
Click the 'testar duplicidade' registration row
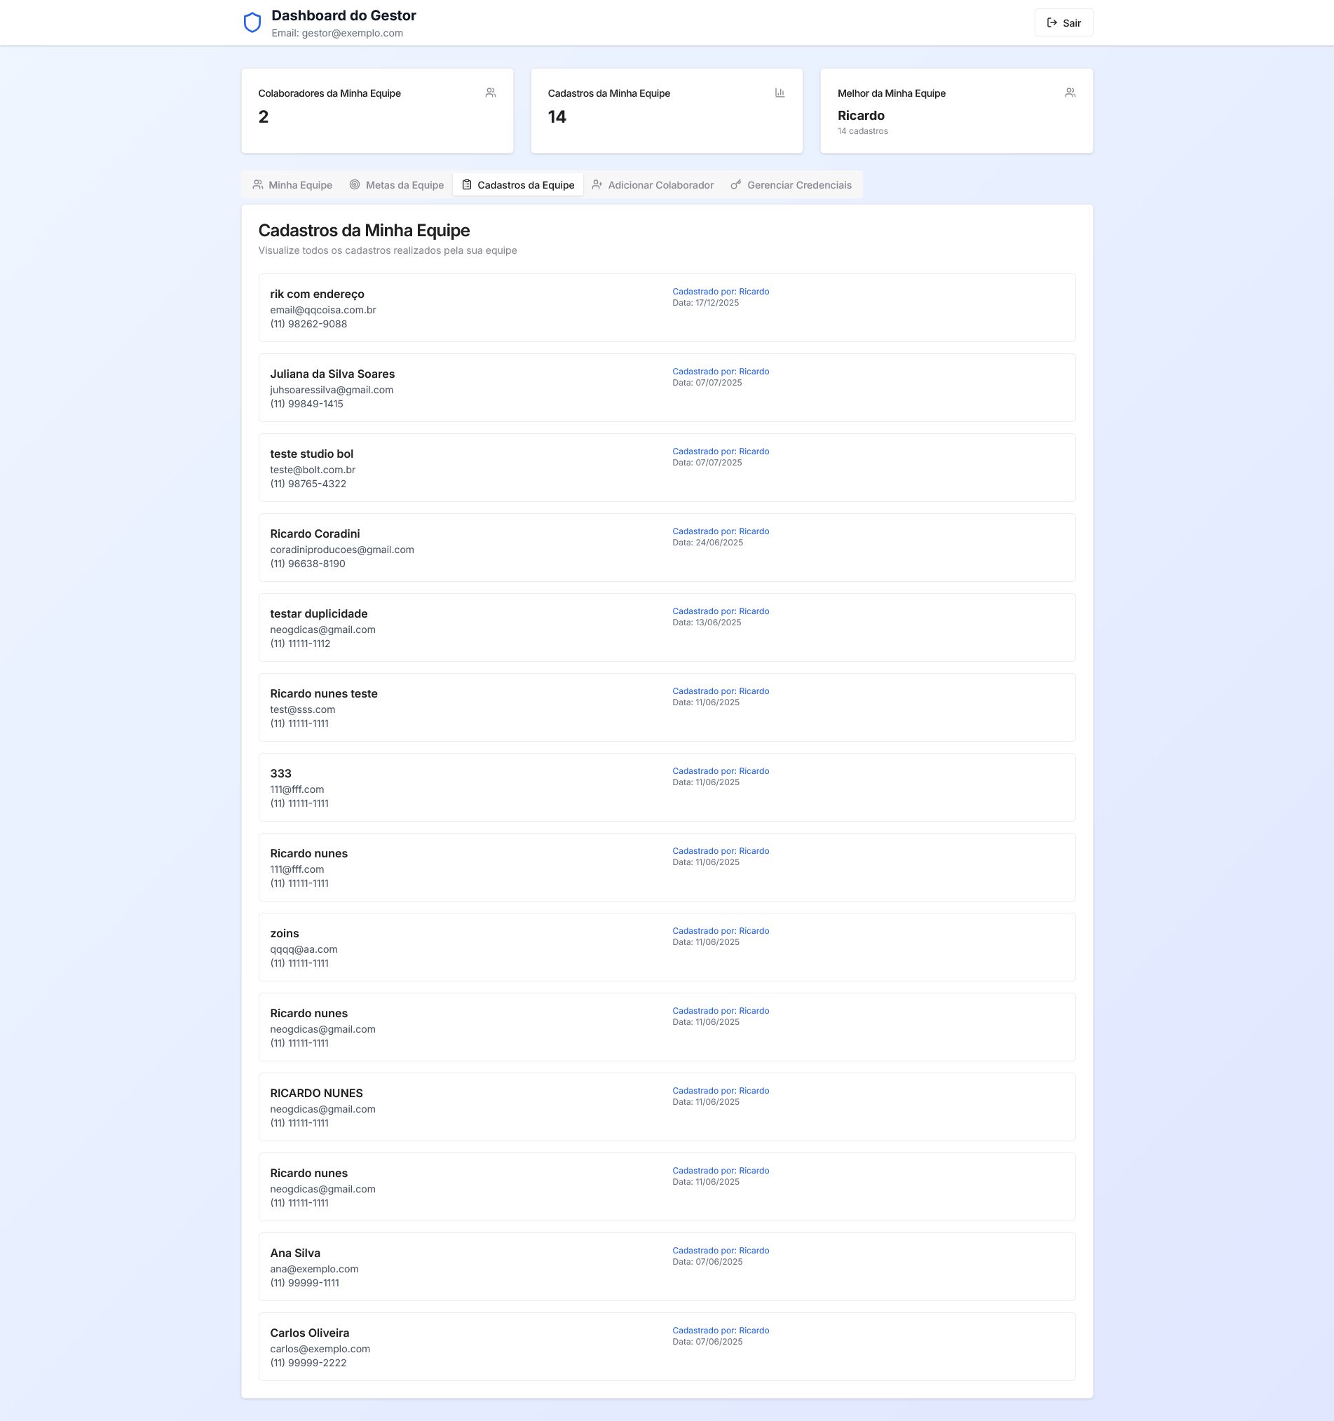[666, 627]
